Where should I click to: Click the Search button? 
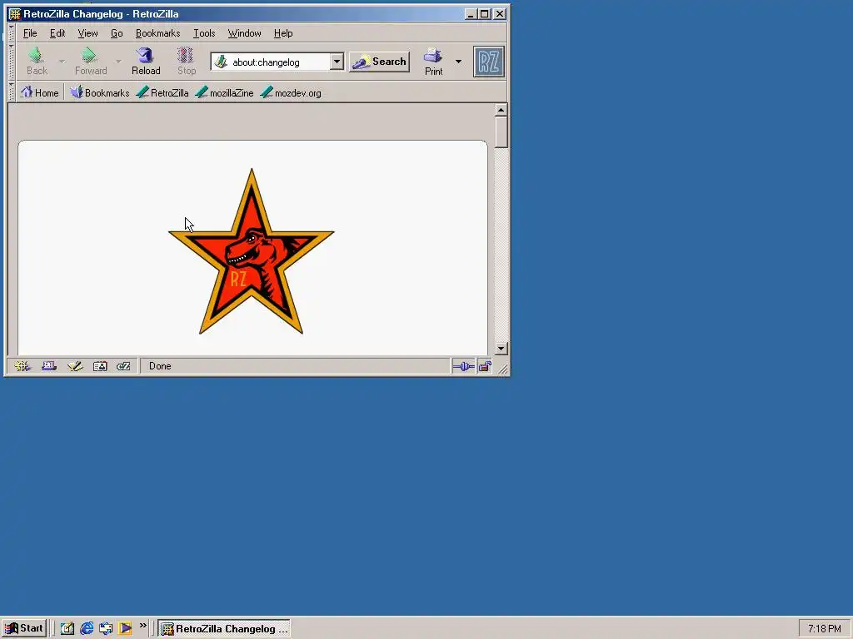[x=379, y=62]
